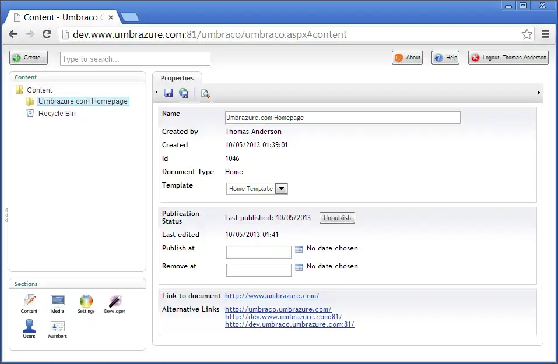Click the Remove at calendar icon

[299, 267]
